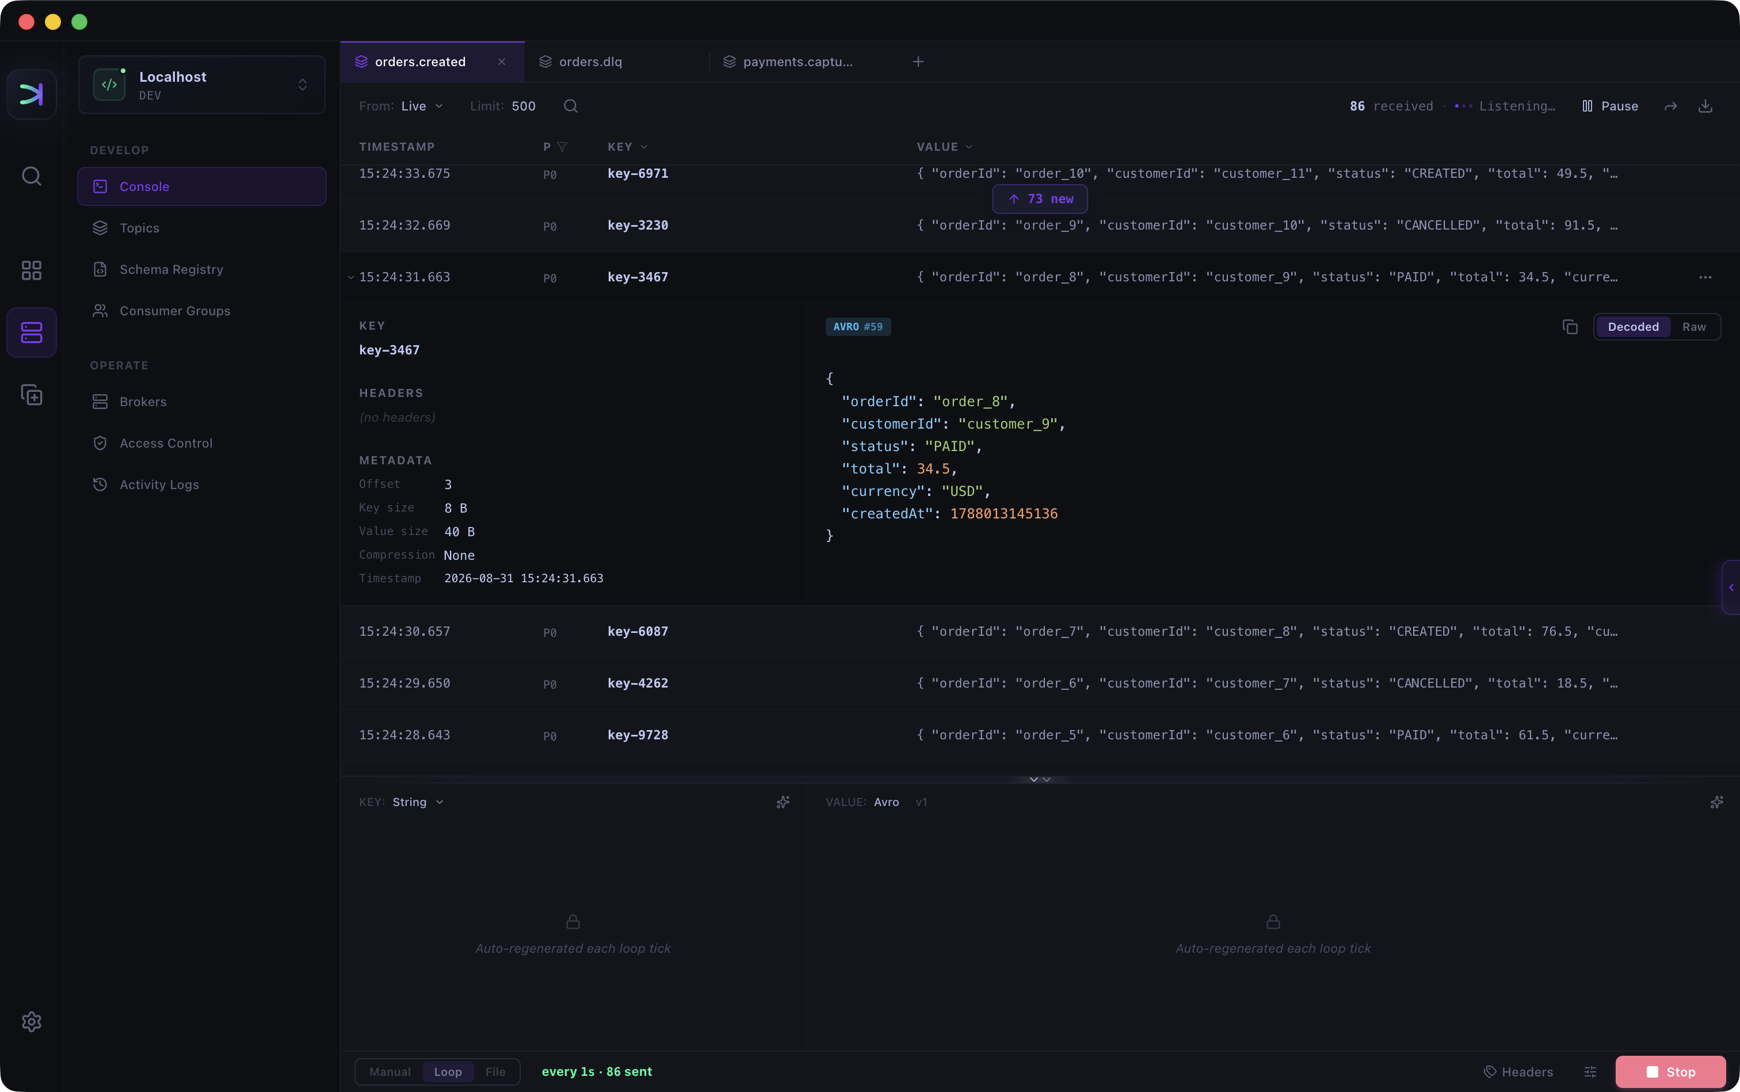Open the KEY column format dropdown
The height and width of the screenshot is (1092, 1740).
(628, 147)
